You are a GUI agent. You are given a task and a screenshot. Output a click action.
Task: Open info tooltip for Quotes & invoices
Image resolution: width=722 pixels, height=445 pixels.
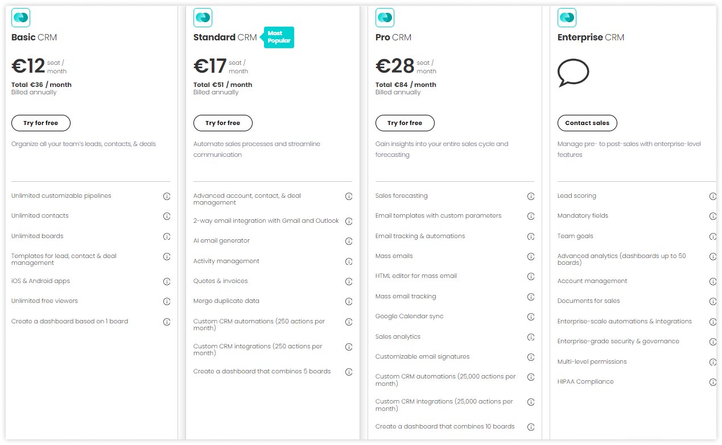coord(349,281)
